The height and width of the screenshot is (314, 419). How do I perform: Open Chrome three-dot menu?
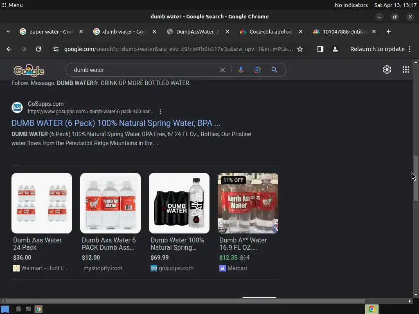pos(410,49)
